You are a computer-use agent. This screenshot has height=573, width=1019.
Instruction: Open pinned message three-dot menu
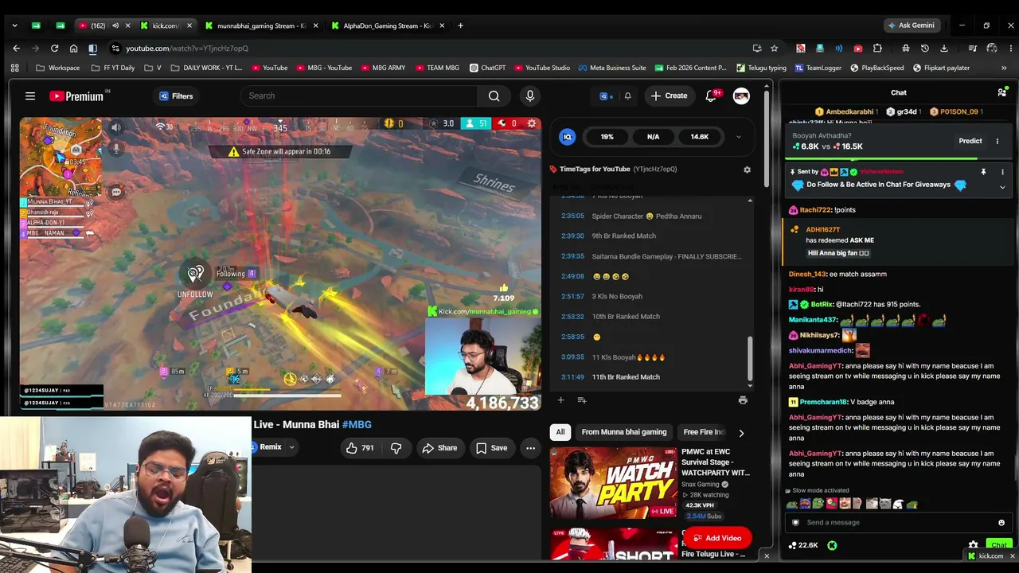1002,172
